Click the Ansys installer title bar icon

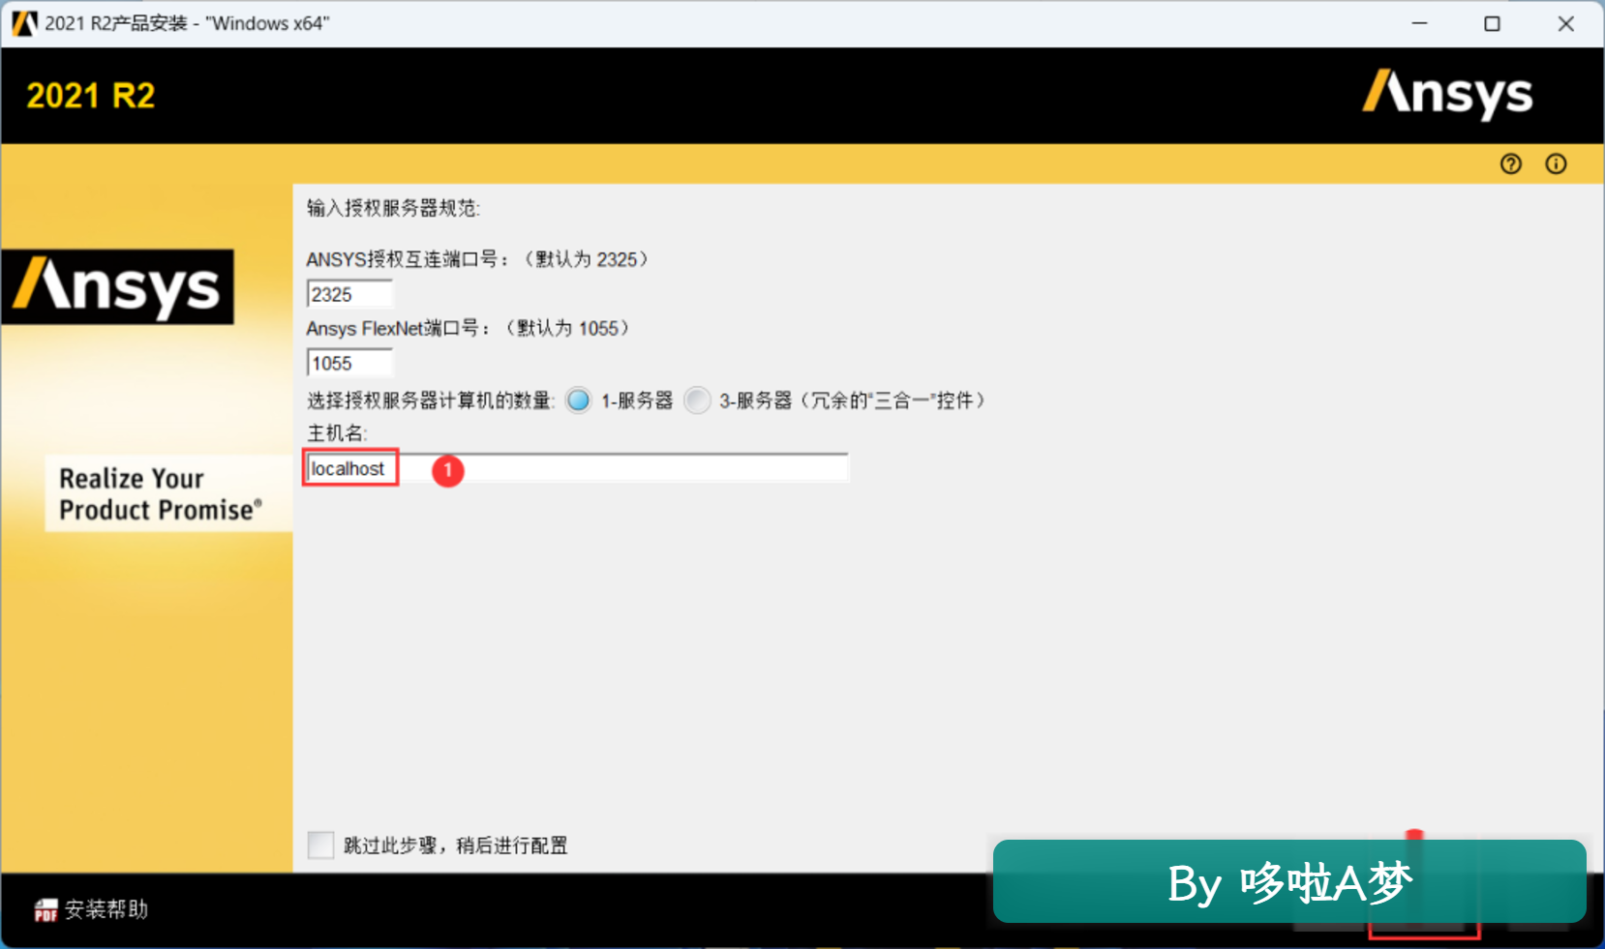[24, 23]
